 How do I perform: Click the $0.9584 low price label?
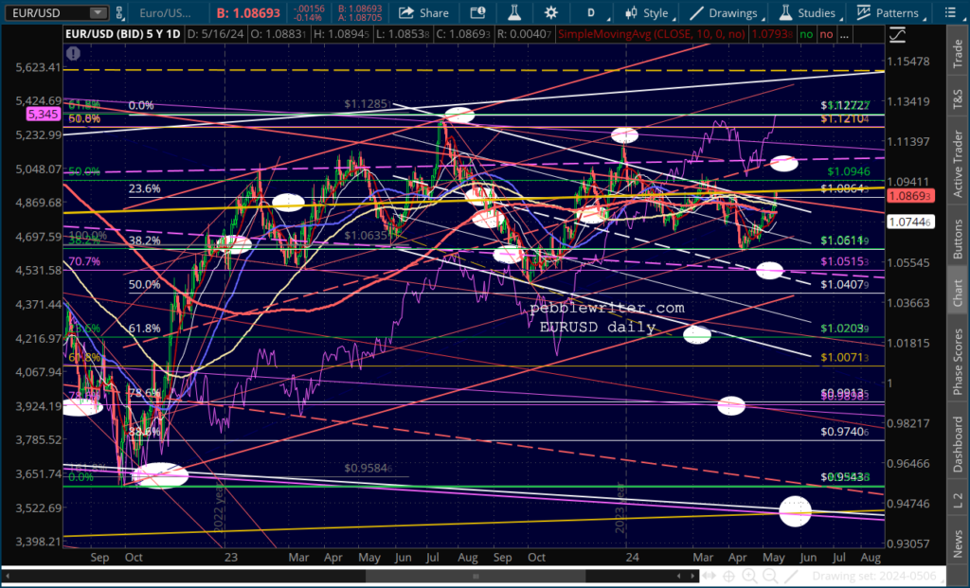click(x=368, y=468)
